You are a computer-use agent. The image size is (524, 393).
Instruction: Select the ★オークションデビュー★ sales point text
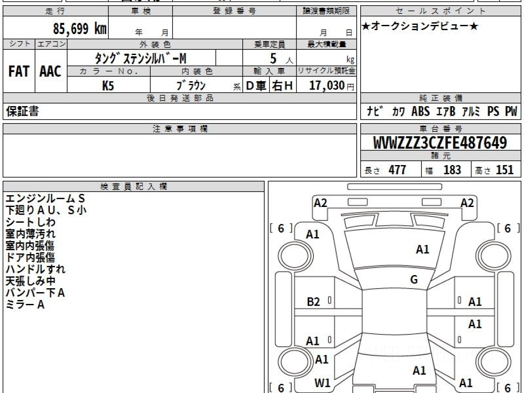click(x=420, y=27)
